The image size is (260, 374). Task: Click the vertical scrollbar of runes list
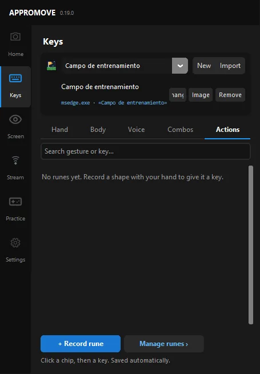pos(251,245)
